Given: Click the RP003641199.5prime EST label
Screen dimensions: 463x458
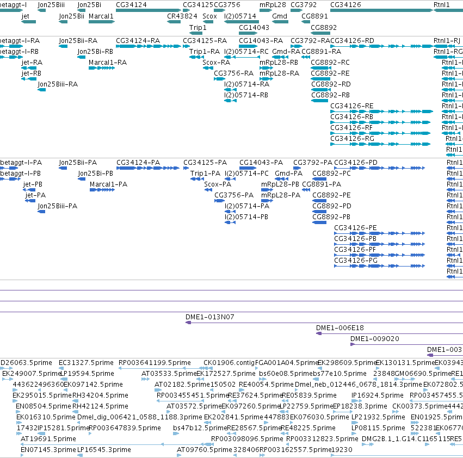Looking at the screenshot, I should pyautogui.click(x=155, y=363).
